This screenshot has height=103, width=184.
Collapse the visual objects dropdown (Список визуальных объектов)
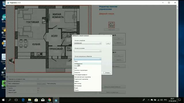coord(88,59)
